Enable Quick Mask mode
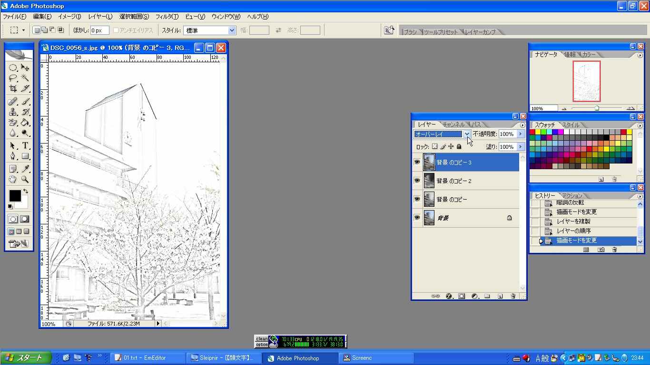This screenshot has width=650, height=365. (x=24, y=219)
